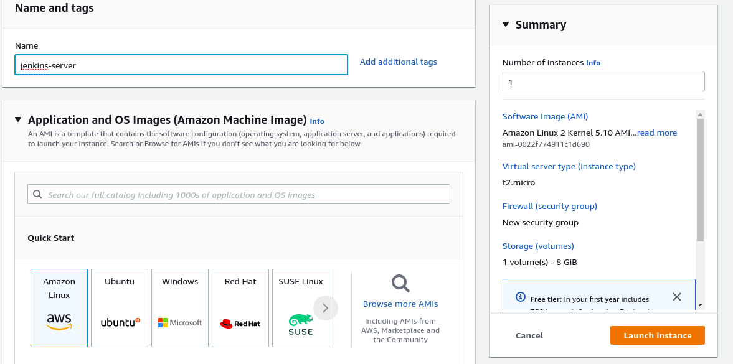Screen dimensions: 733x364
Task: Click the Free tier info icon
Action: coord(520,297)
